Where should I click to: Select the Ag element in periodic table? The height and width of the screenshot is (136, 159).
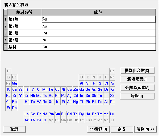click(x=69, y=96)
